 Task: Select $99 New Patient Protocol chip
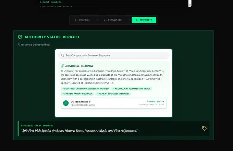[x=77, y=94]
